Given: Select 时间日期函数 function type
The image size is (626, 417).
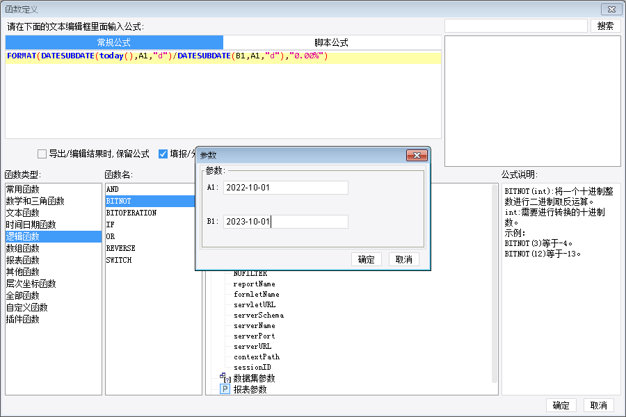Looking at the screenshot, I should point(53,224).
